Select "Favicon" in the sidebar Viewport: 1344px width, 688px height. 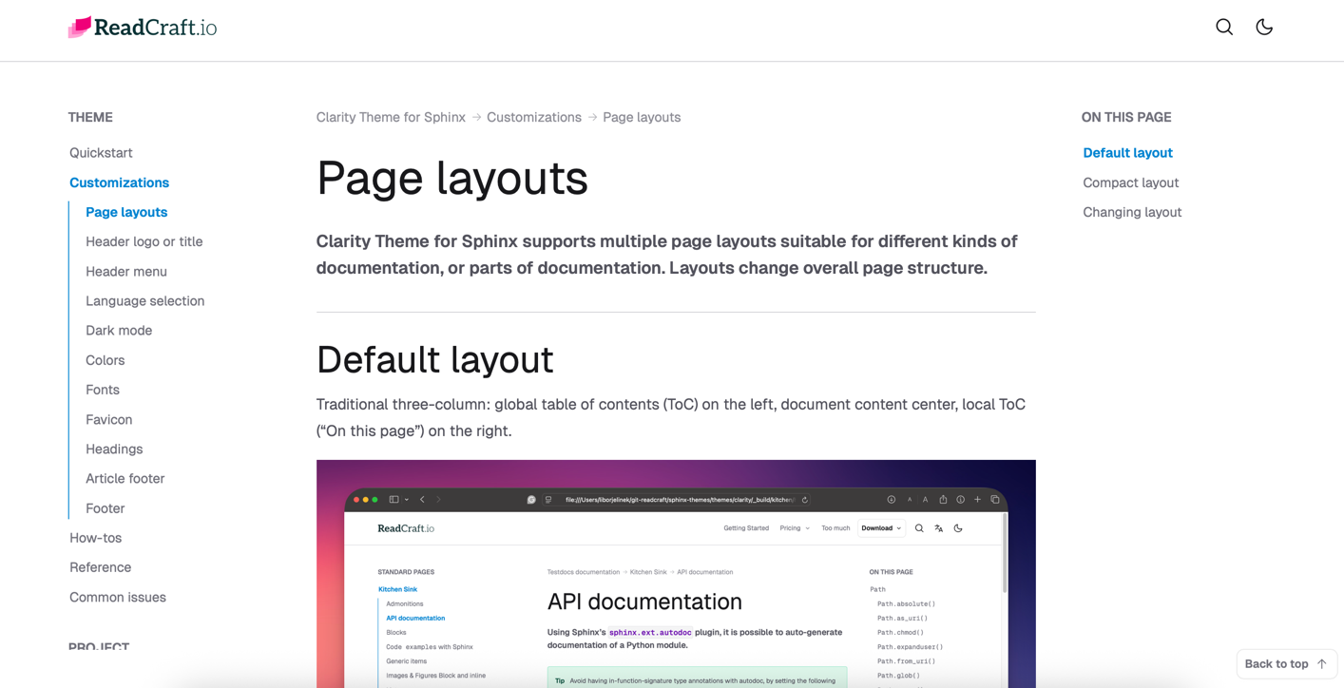coord(108,419)
